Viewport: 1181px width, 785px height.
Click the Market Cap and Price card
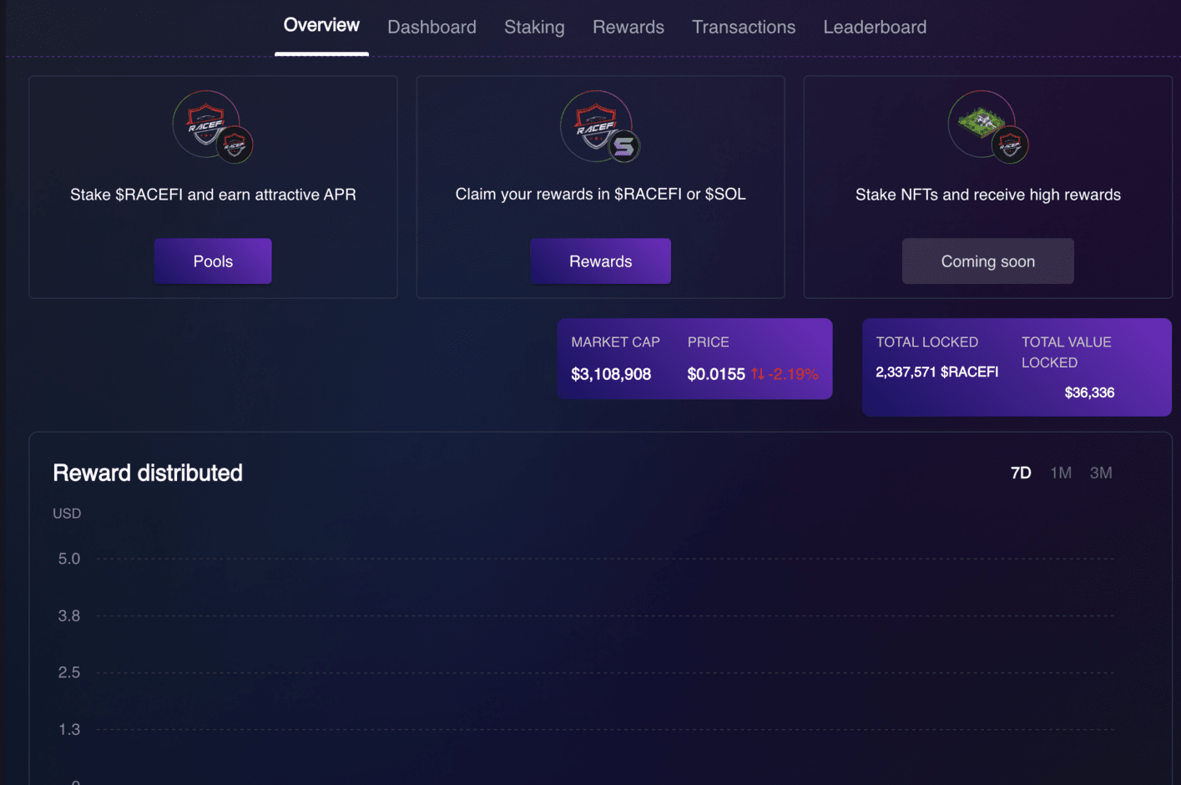click(694, 358)
